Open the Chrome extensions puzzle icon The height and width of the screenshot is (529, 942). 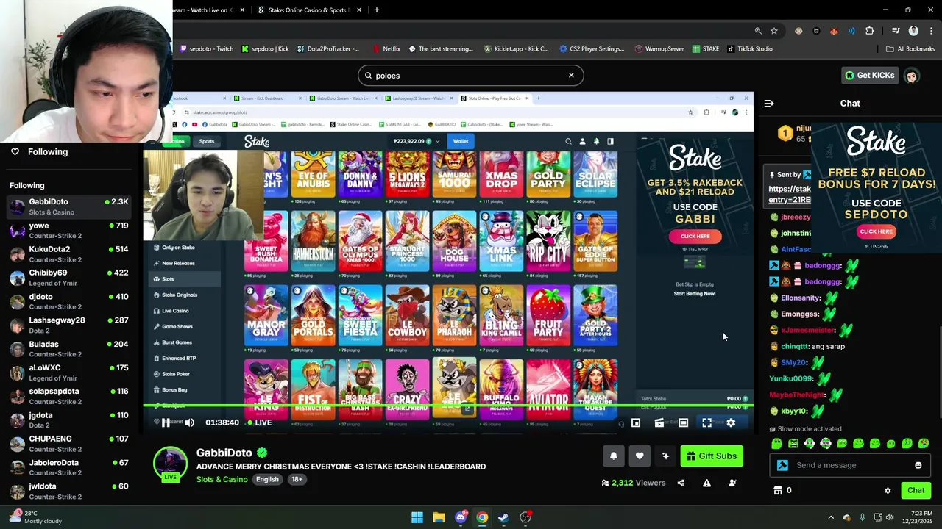(x=870, y=31)
